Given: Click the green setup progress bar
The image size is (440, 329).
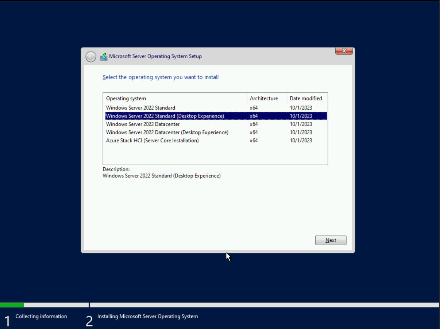Looking at the screenshot, I should click(x=12, y=305).
